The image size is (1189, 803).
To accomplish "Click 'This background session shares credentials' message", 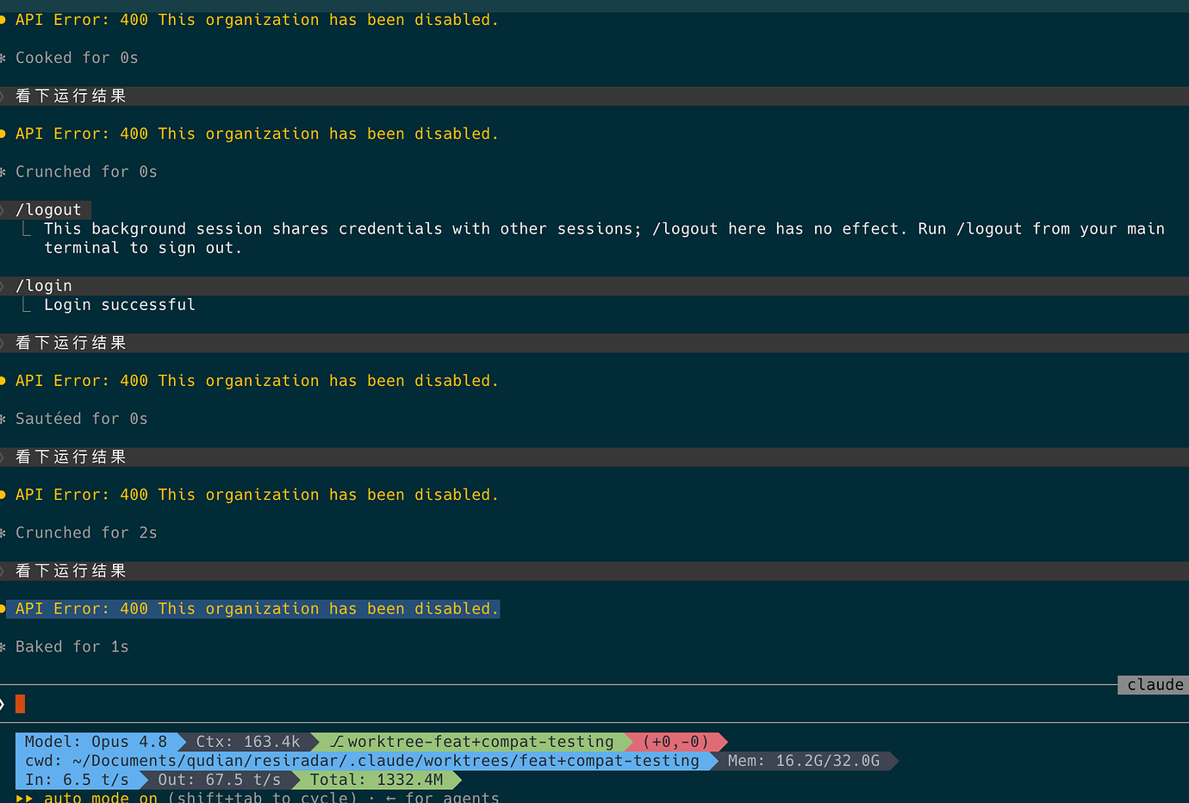I will [604, 239].
